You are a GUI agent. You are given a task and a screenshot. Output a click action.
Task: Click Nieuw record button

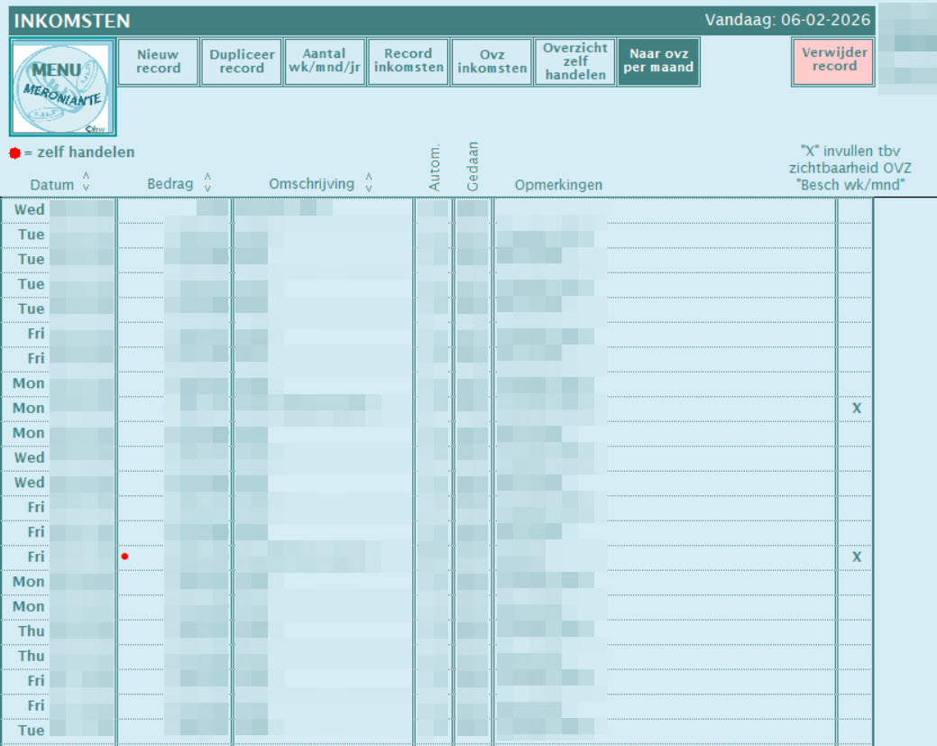(159, 61)
